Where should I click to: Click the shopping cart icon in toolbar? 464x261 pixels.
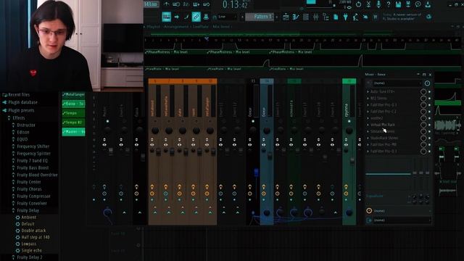376,17
